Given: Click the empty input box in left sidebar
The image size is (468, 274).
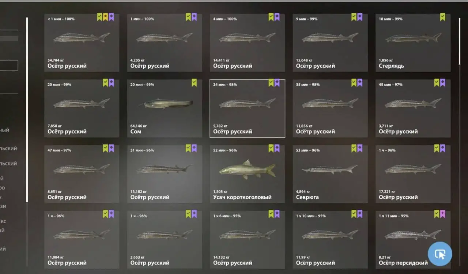Looking at the screenshot, I should tap(9, 65).
